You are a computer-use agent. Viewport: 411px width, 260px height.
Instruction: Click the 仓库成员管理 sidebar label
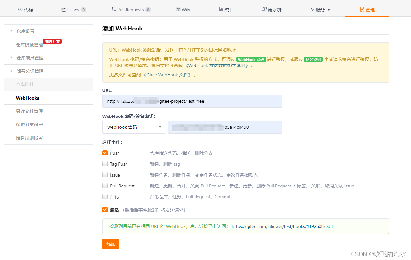tap(30, 58)
